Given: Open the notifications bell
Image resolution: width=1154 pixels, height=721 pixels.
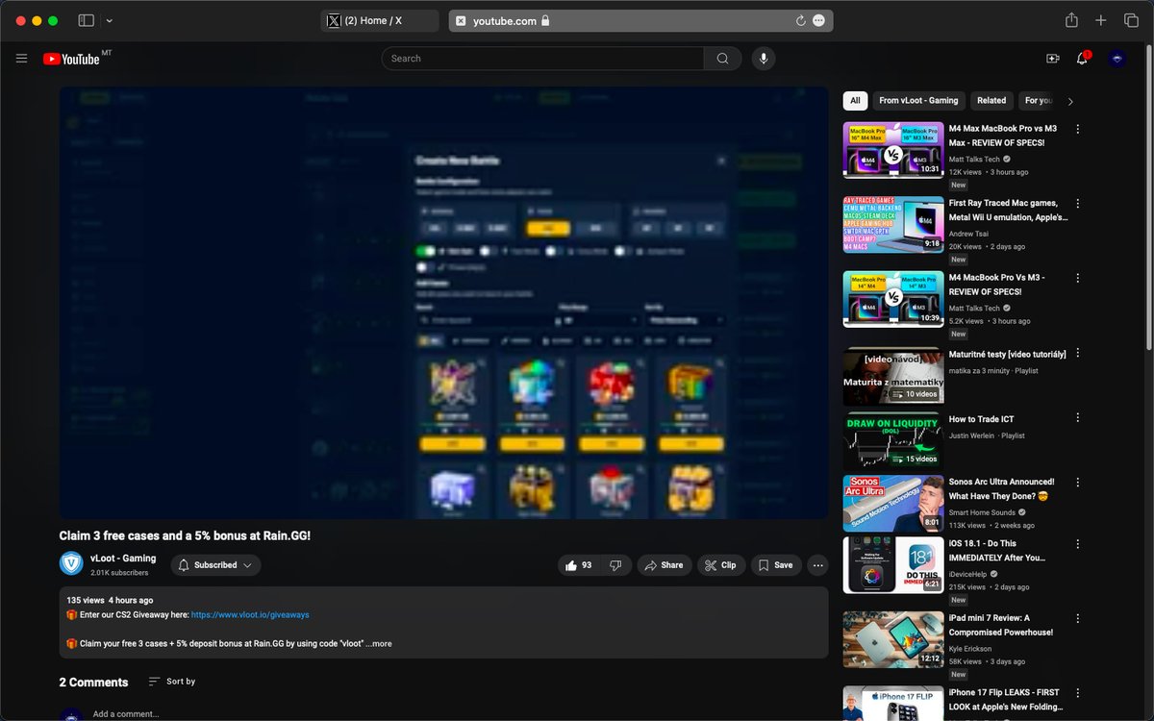Looking at the screenshot, I should tap(1082, 59).
